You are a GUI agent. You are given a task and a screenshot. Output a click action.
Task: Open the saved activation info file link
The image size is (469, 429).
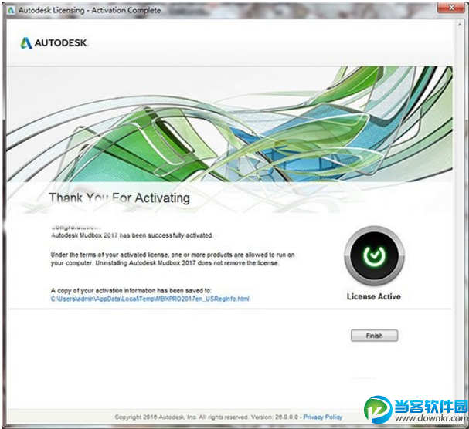pos(150,299)
